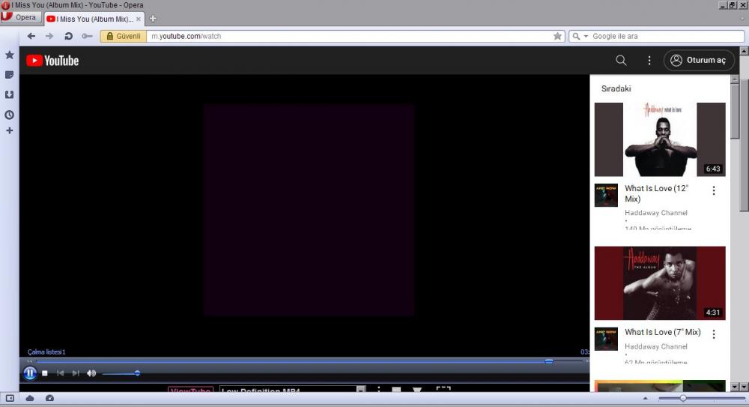This screenshot has height=407, width=749.
Task: Open the YouTube search icon
Action: pyautogui.click(x=621, y=60)
